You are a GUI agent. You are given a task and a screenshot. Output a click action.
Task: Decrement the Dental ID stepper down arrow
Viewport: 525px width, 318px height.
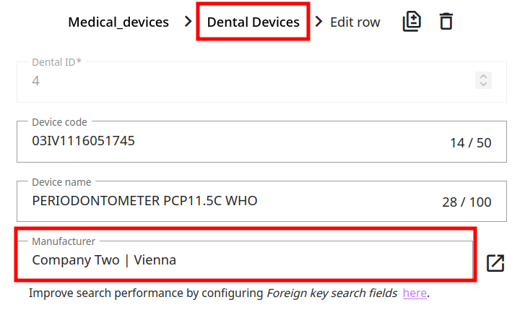(483, 85)
